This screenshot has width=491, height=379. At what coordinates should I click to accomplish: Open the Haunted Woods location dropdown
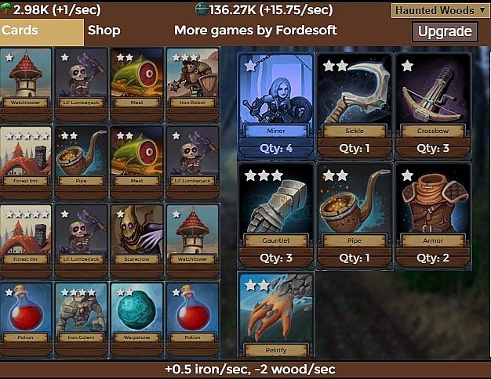439,11
